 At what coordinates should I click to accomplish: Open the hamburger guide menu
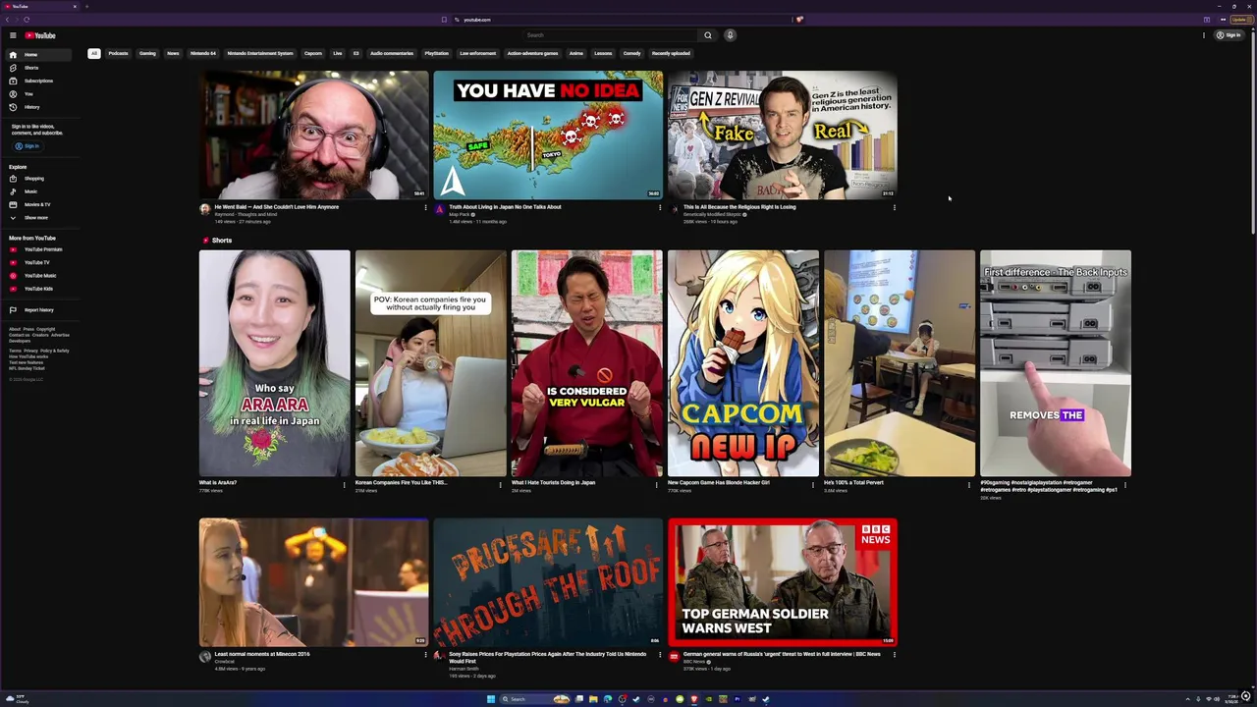(x=13, y=35)
